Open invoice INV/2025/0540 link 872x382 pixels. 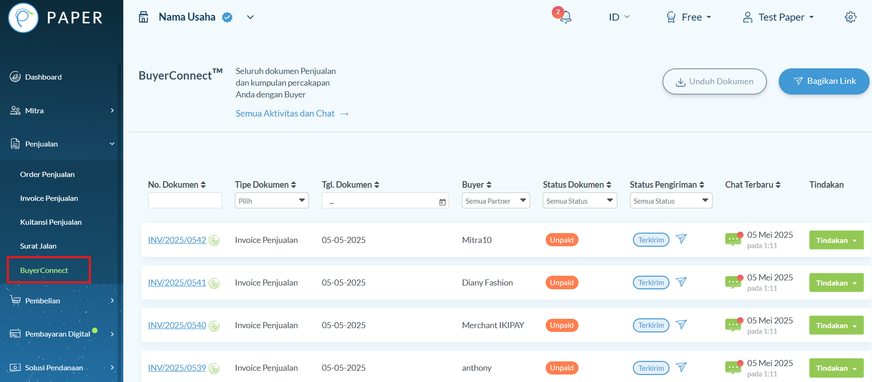coord(177,325)
